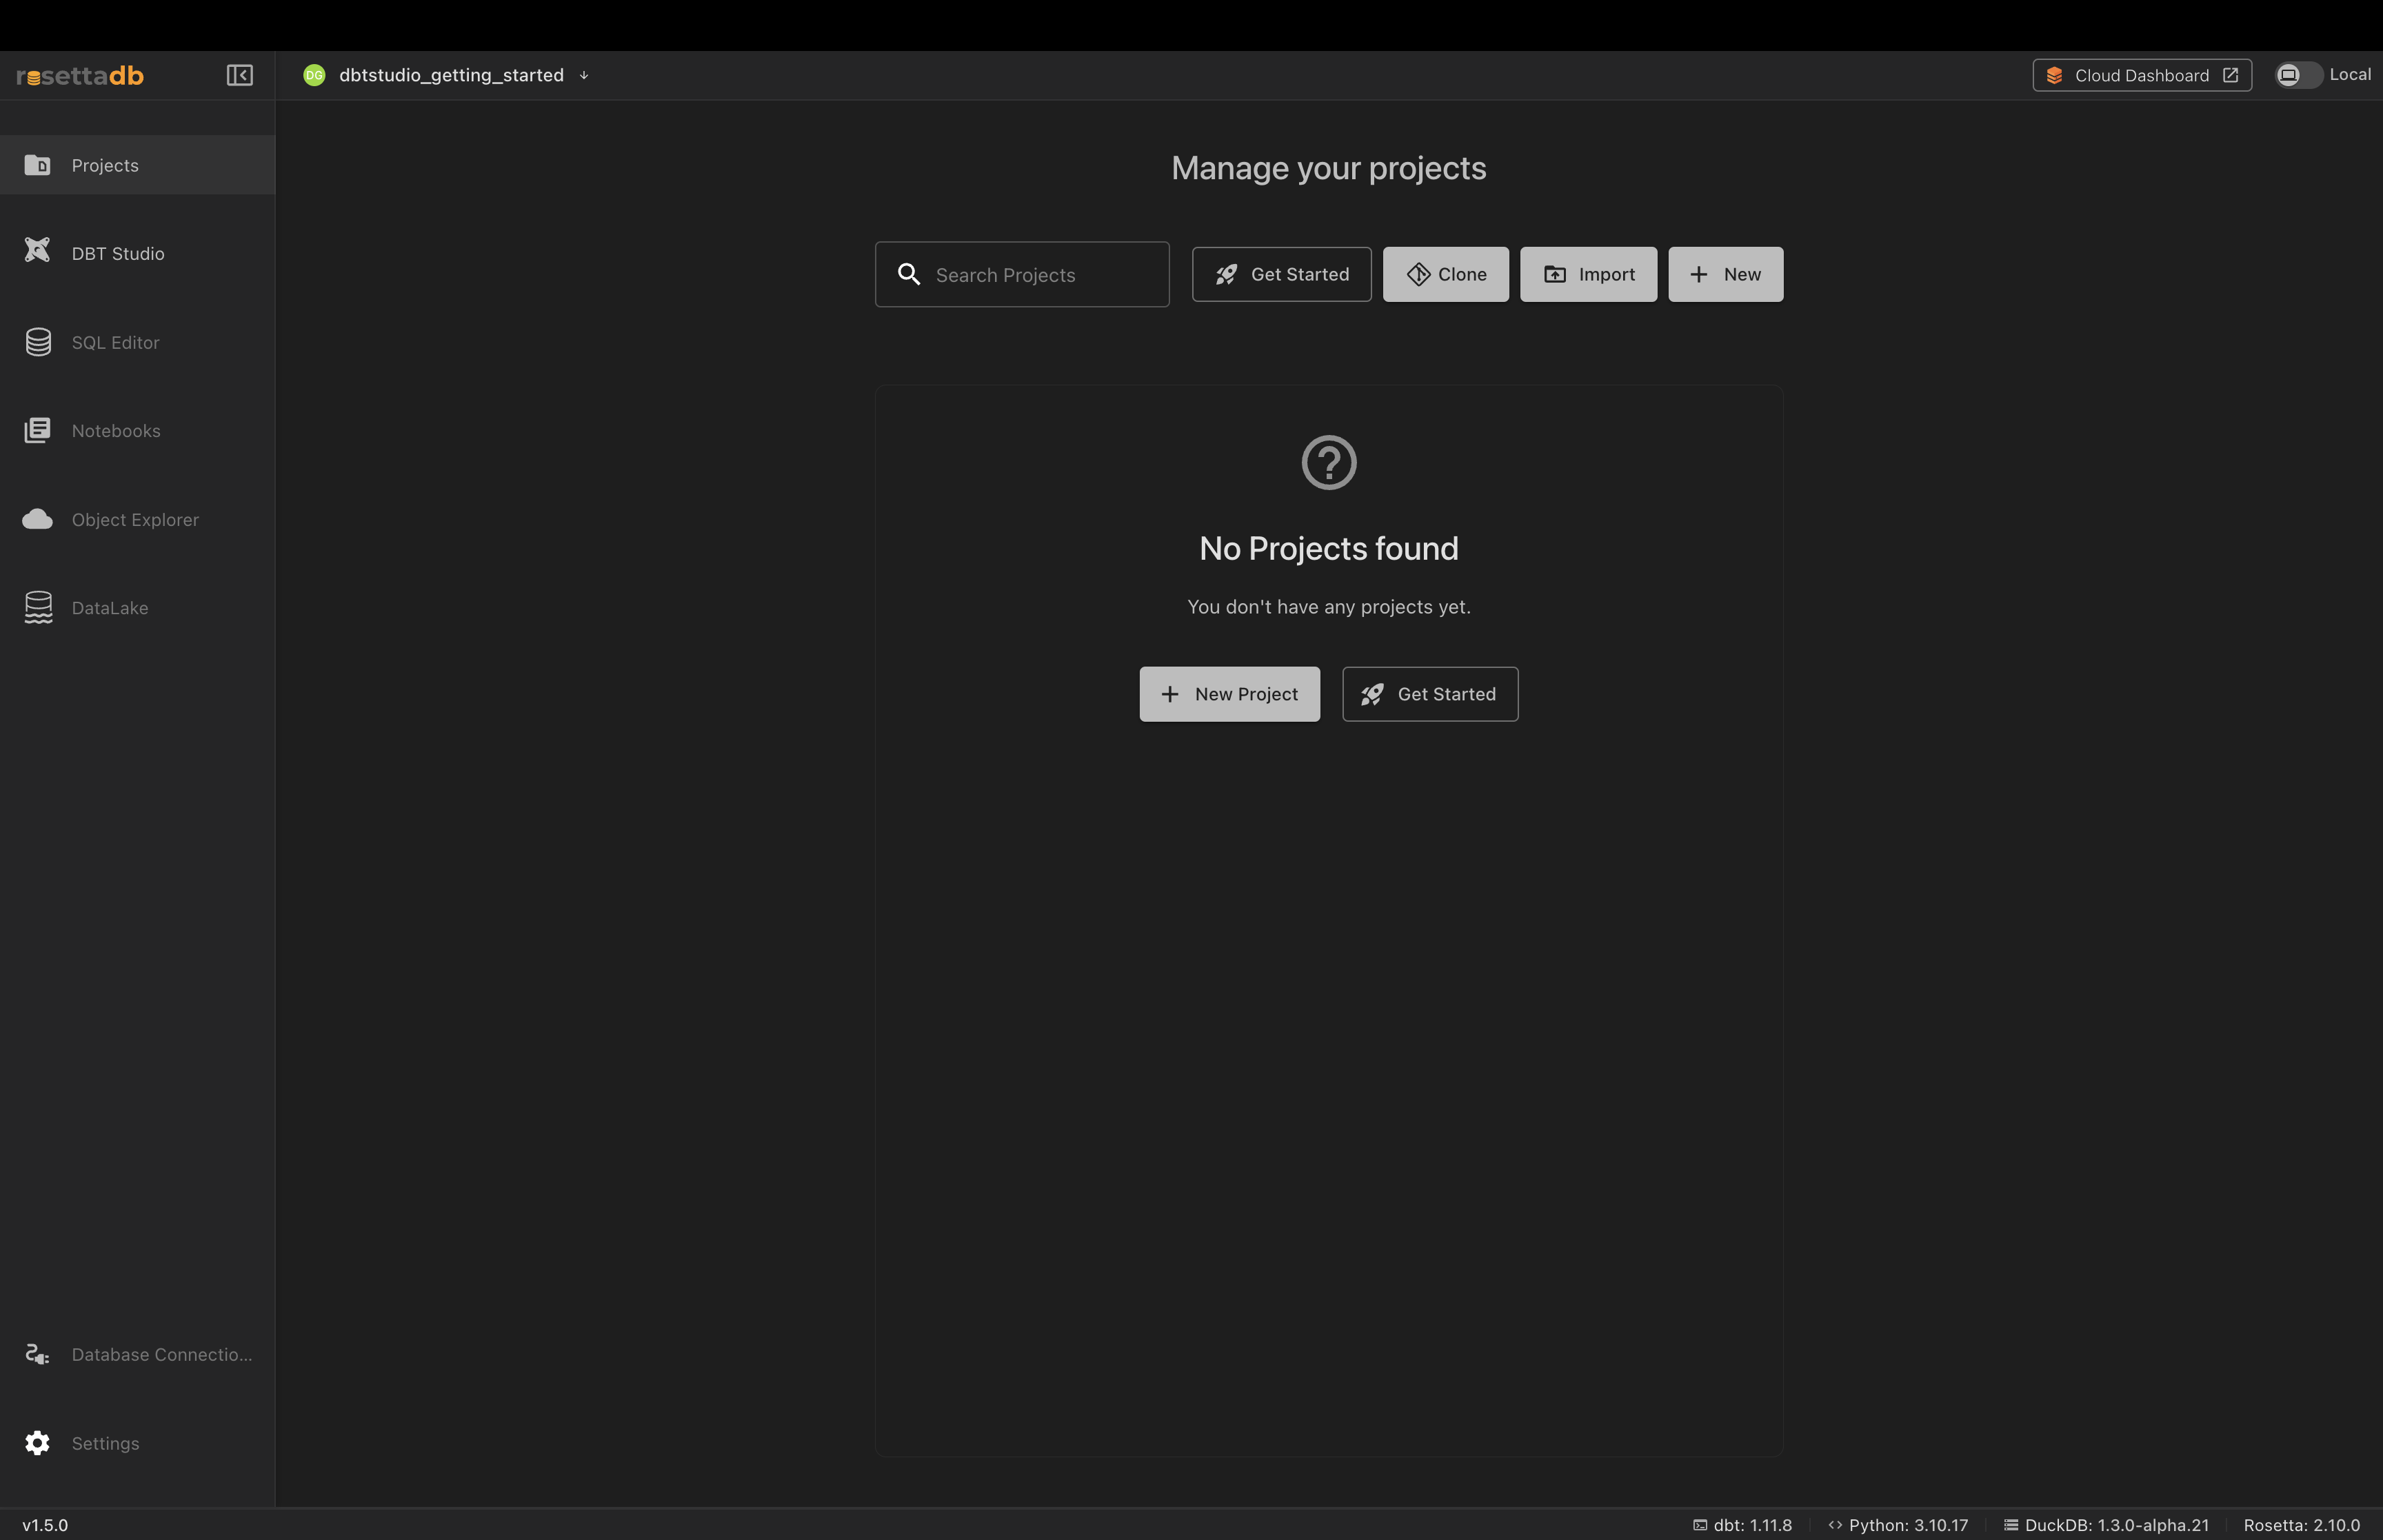Click the DuckDB: 1.3.0-alpha.21 status entry

coord(2106,1525)
